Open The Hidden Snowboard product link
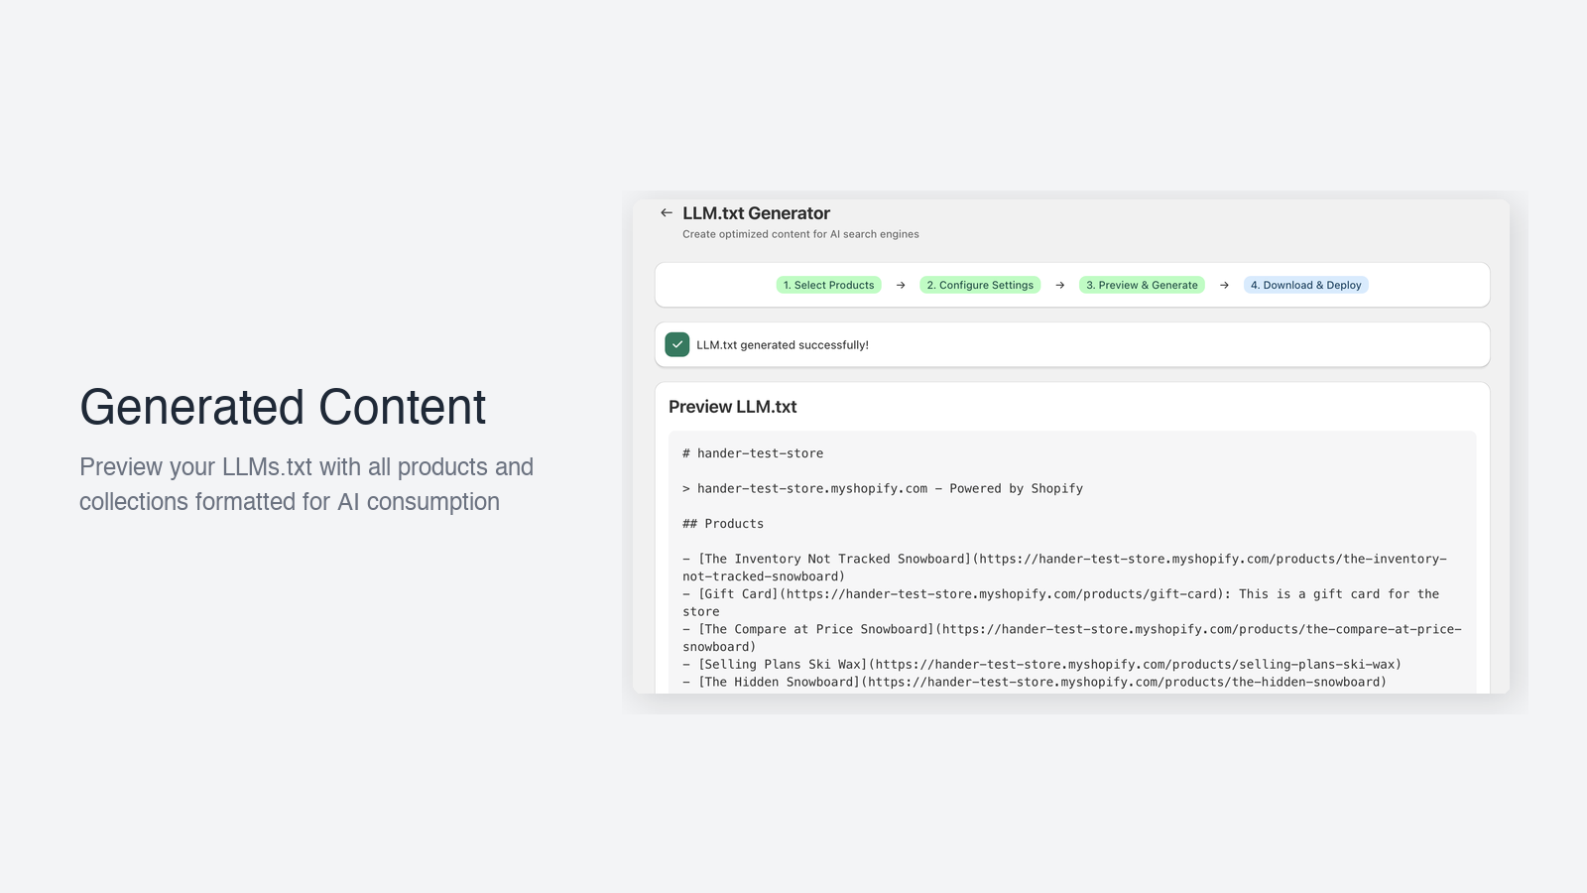The height and width of the screenshot is (893, 1587). pos(779,682)
